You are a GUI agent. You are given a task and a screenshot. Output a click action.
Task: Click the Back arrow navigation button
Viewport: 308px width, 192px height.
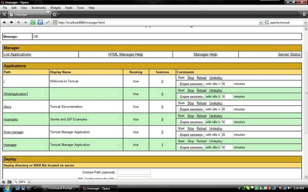[11, 23]
